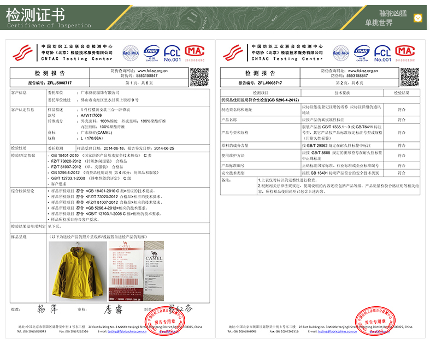
Task: Click the 检测报告 heading on page 1
Action: 50,73
